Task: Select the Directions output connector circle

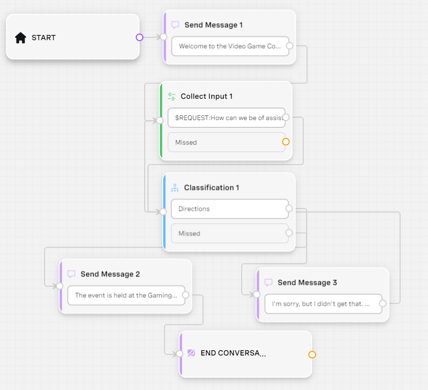Action: click(x=289, y=208)
